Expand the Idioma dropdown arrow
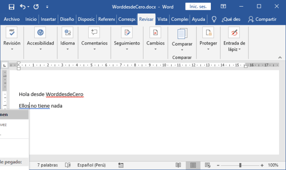 67,49
